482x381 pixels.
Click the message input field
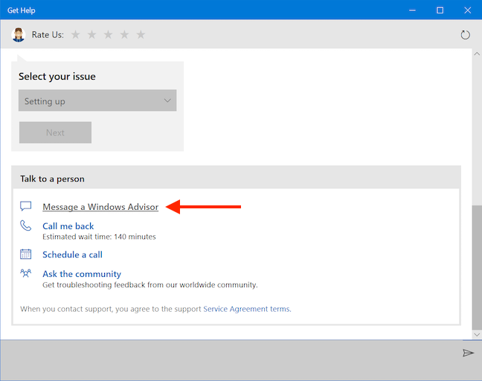[x=229, y=360]
